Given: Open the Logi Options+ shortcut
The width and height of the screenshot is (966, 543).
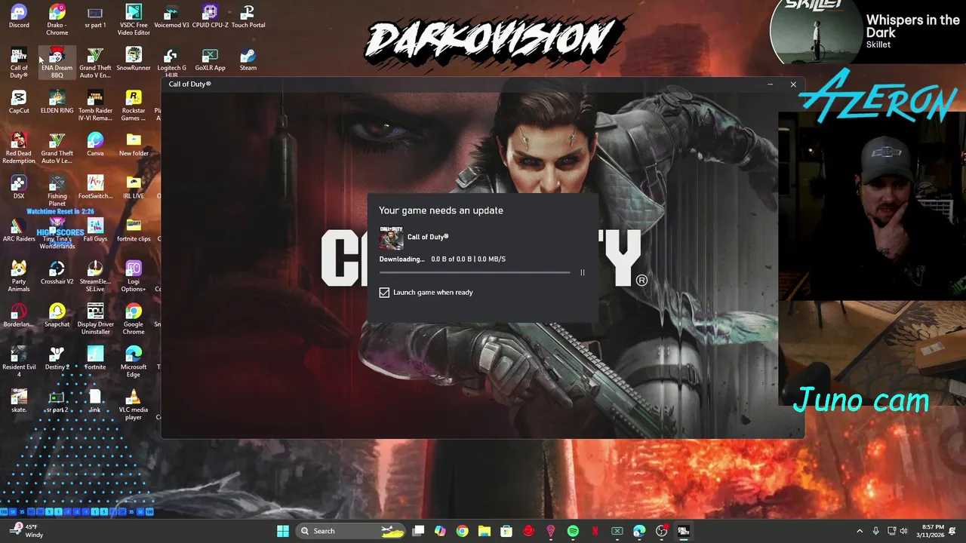Looking at the screenshot, I should 134,277.
